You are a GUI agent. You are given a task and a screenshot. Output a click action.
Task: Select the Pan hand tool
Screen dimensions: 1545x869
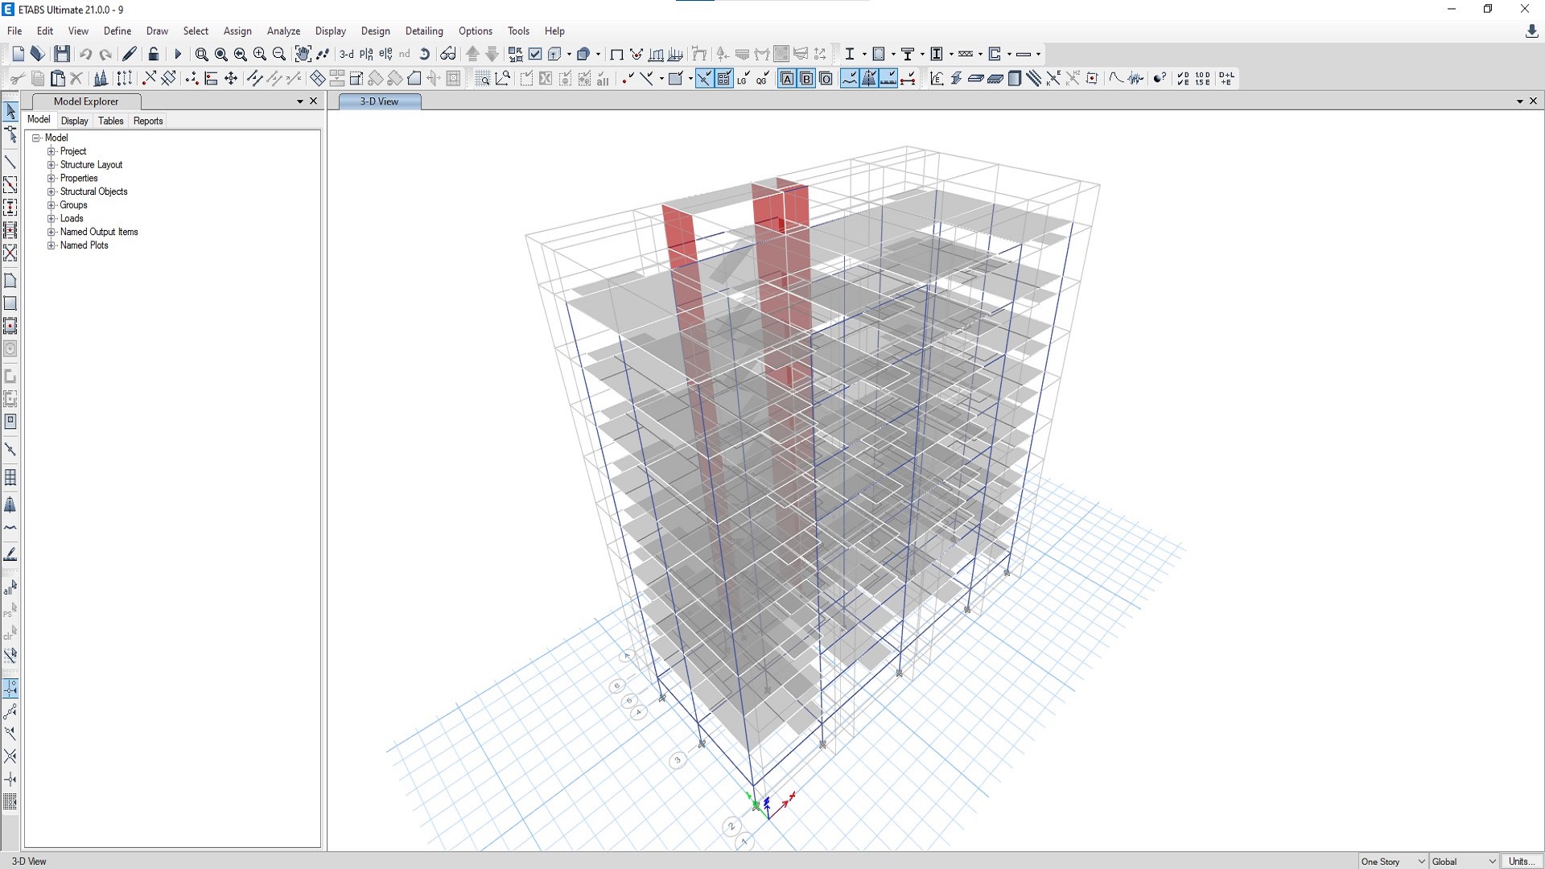click(x=303, y=54)
